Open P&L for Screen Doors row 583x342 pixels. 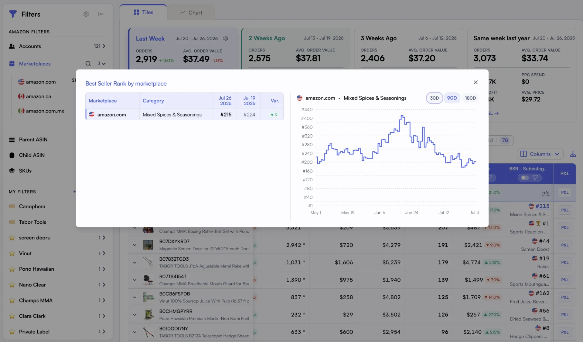pos(565,245)
